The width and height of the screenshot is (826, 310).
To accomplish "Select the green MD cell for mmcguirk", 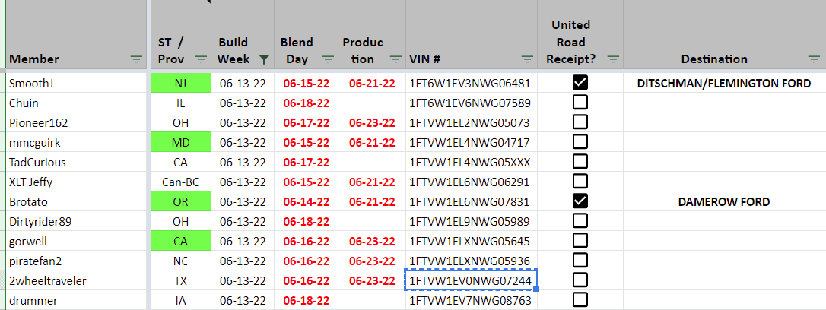I will 180,142.
